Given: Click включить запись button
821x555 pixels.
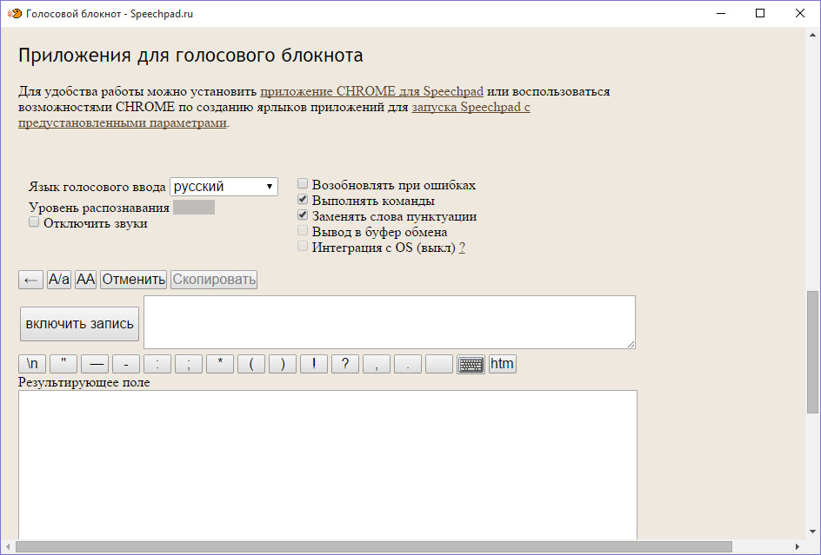Looking at the screenshot, I should (80, 324).
